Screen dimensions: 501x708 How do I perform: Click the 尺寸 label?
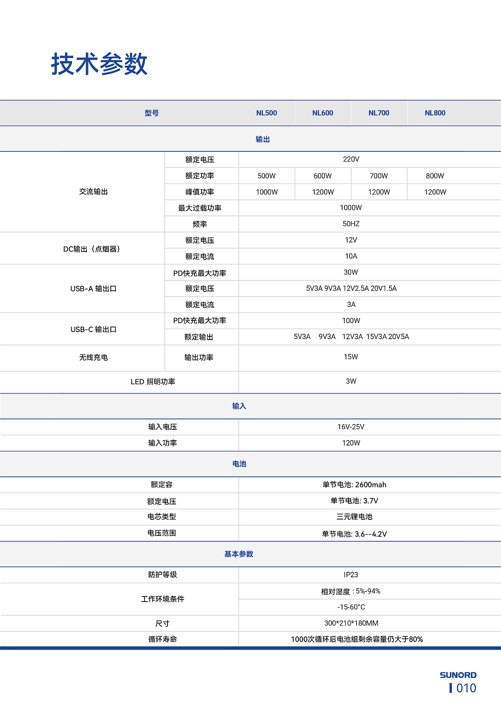tap(162, 624)
